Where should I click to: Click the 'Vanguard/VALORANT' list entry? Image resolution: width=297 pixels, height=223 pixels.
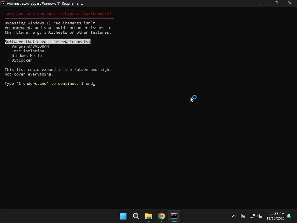coord(31,46)
